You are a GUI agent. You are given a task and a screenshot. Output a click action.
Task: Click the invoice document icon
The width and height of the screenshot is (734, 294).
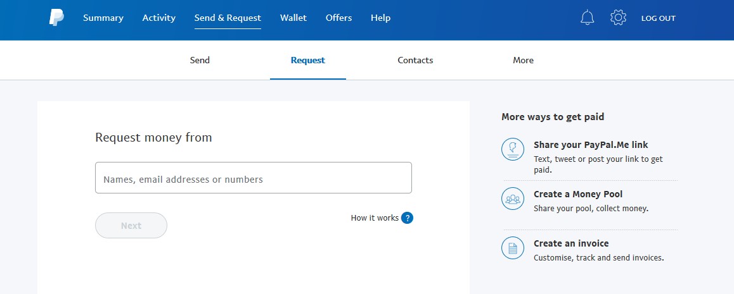pyautogui.click(x=513, y=248)
